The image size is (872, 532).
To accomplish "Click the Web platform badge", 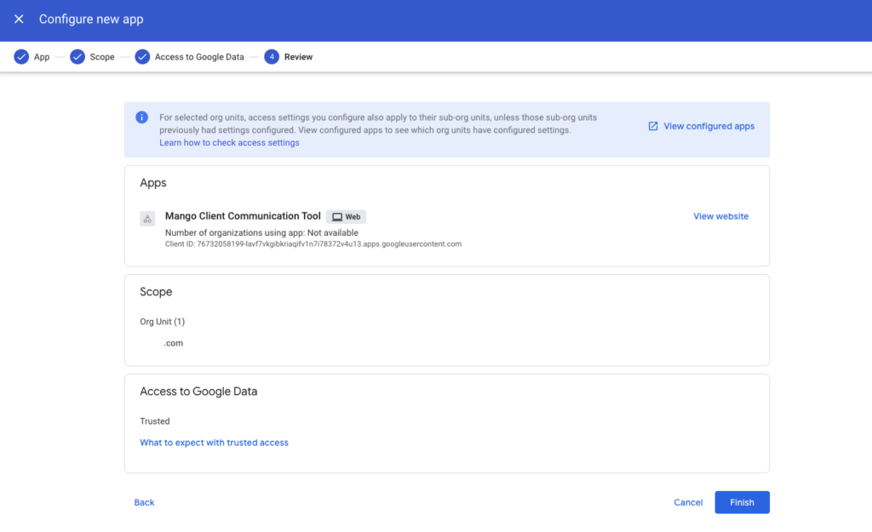I will tap(346, 217).
